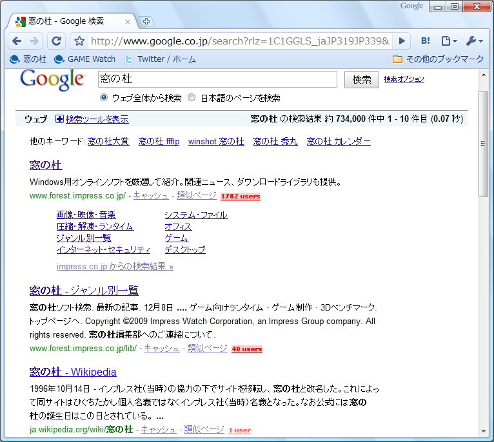
Task: Open 類似ページ for www.forest.impress.co.jp/lib/
Action: (x=207, y=349)
